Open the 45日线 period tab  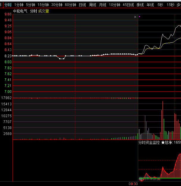tap(128, 5)
